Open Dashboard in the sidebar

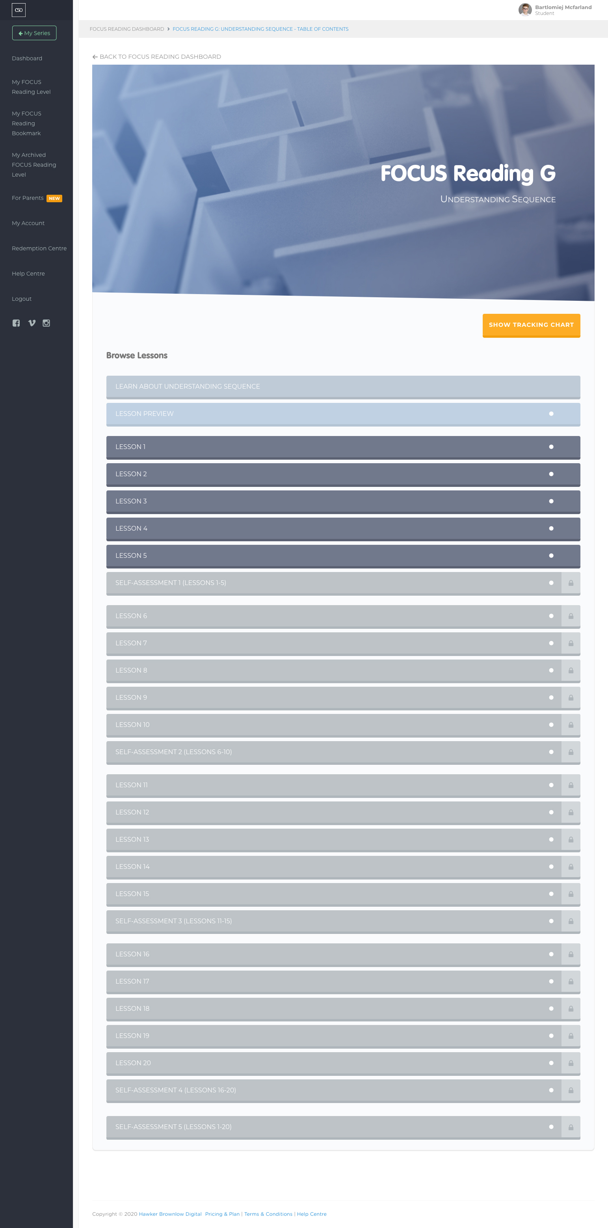point(27,58)
